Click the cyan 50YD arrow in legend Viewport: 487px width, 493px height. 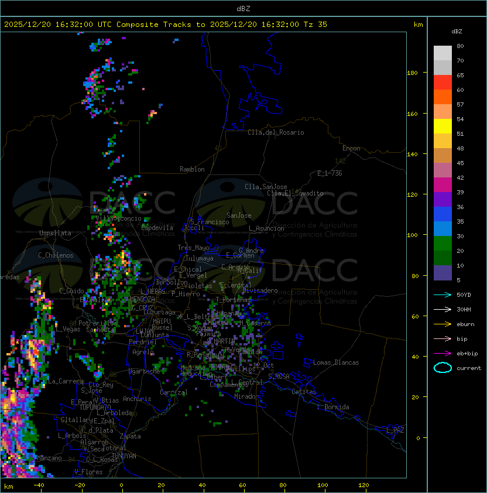point(443,295)
